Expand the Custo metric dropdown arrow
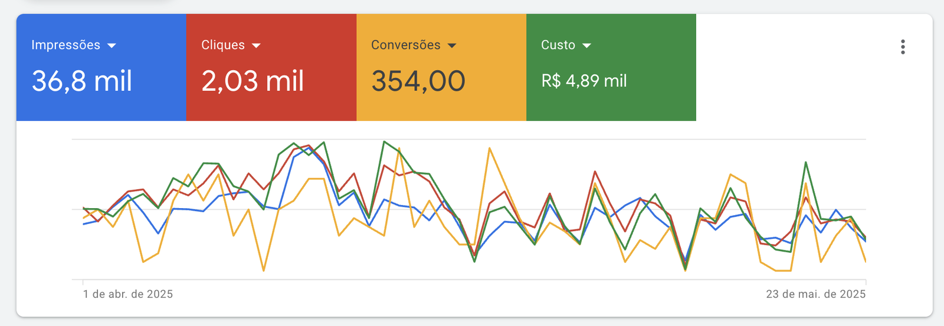Viewport: 944px width, 326px height. click(586, 45)
